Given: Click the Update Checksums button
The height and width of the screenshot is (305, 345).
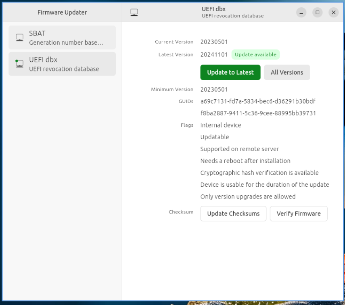Looking at the screenshot, I should (x=233, y=214).
